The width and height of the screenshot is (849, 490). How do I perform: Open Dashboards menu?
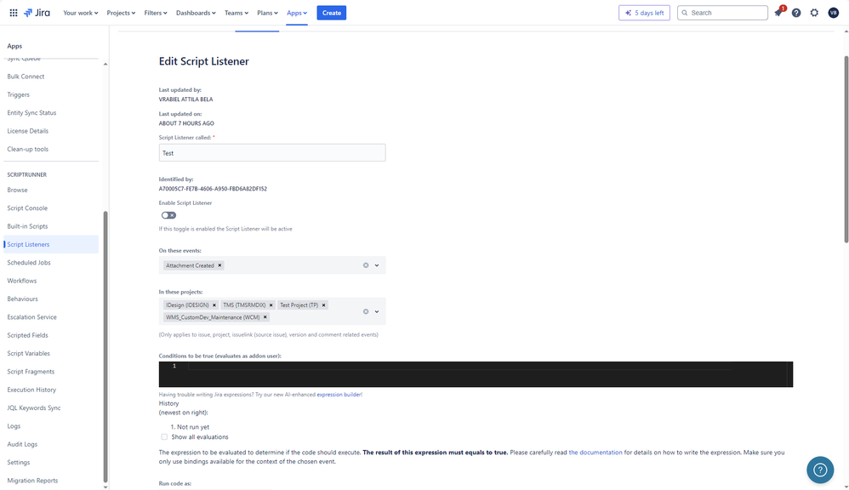tap(196, 13)
